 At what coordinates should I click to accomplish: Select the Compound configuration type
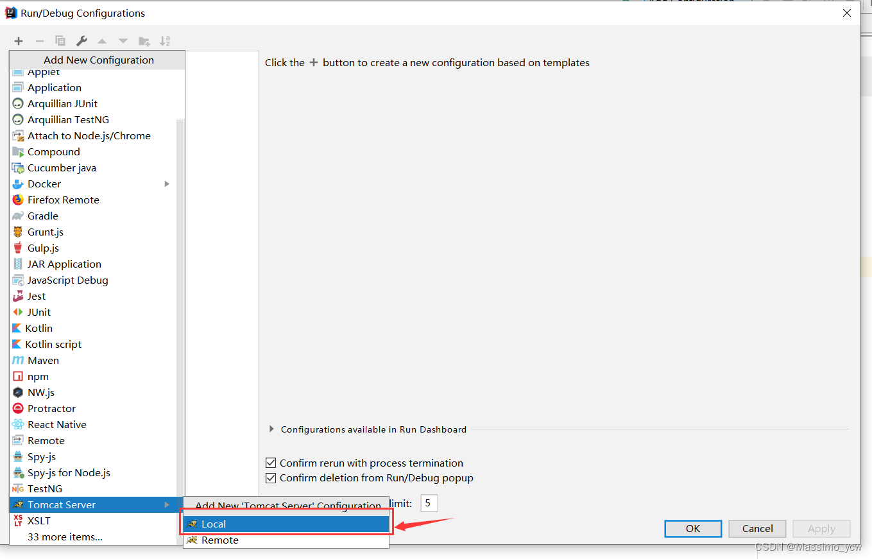93,151
